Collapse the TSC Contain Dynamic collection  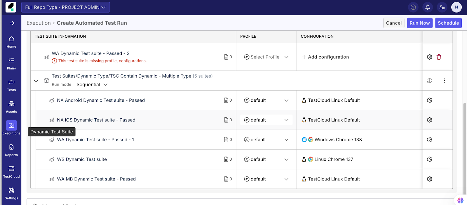[36, 81]
